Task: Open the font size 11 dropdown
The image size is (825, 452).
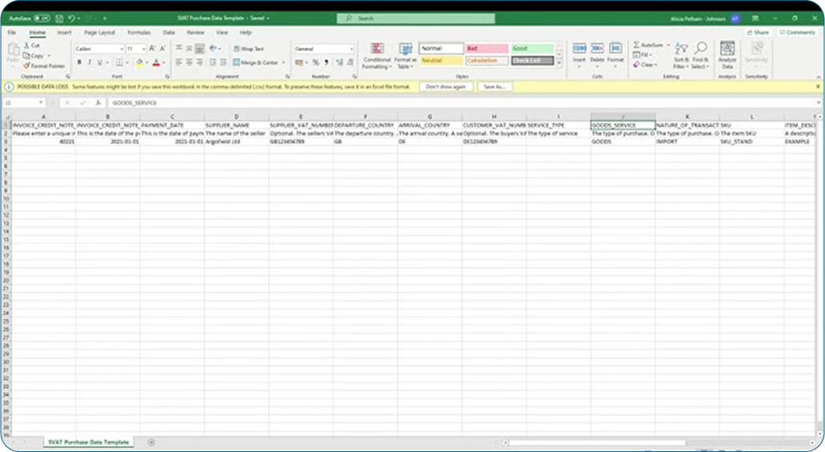Action: click(x=144, y=49)
